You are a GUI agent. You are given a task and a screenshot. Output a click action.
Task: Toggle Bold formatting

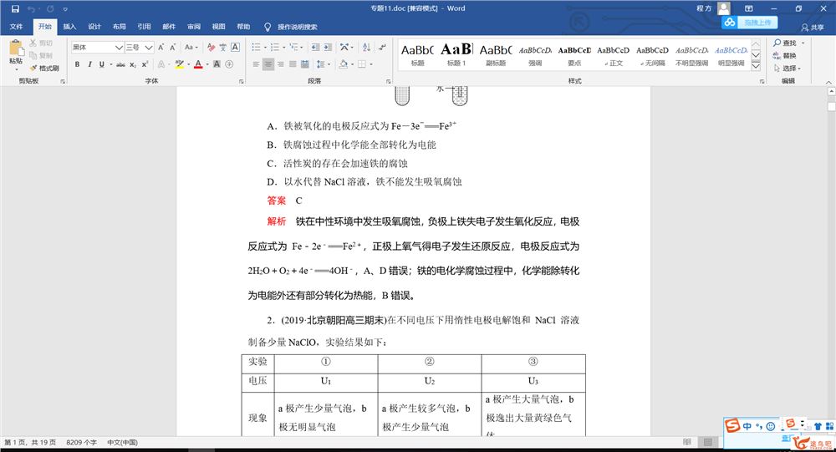77,64
